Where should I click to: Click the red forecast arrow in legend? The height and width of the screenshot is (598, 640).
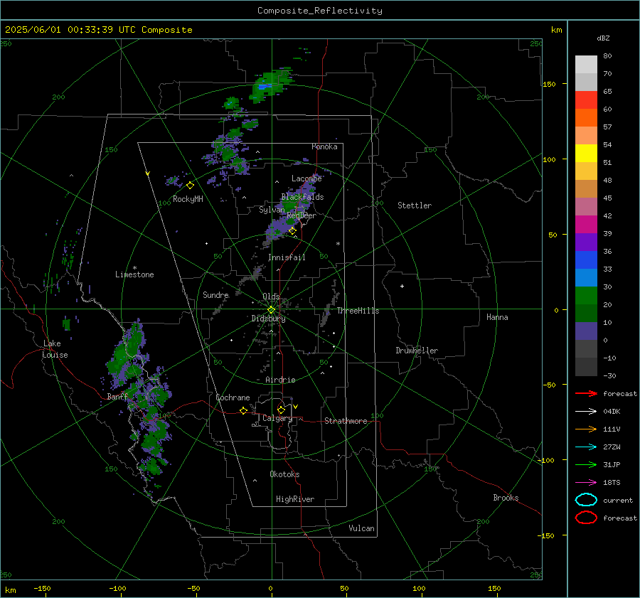coord(586,393)
